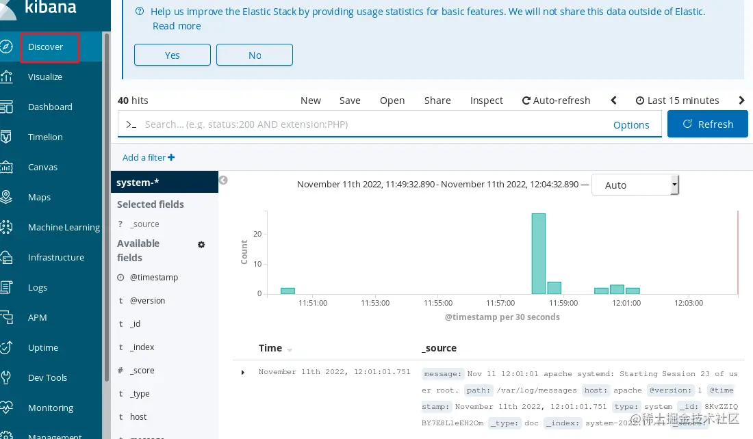Image resolution: width=753 pixels, height=439 pixels.
Task: Click the Refresh button
Action: point(707,124)
